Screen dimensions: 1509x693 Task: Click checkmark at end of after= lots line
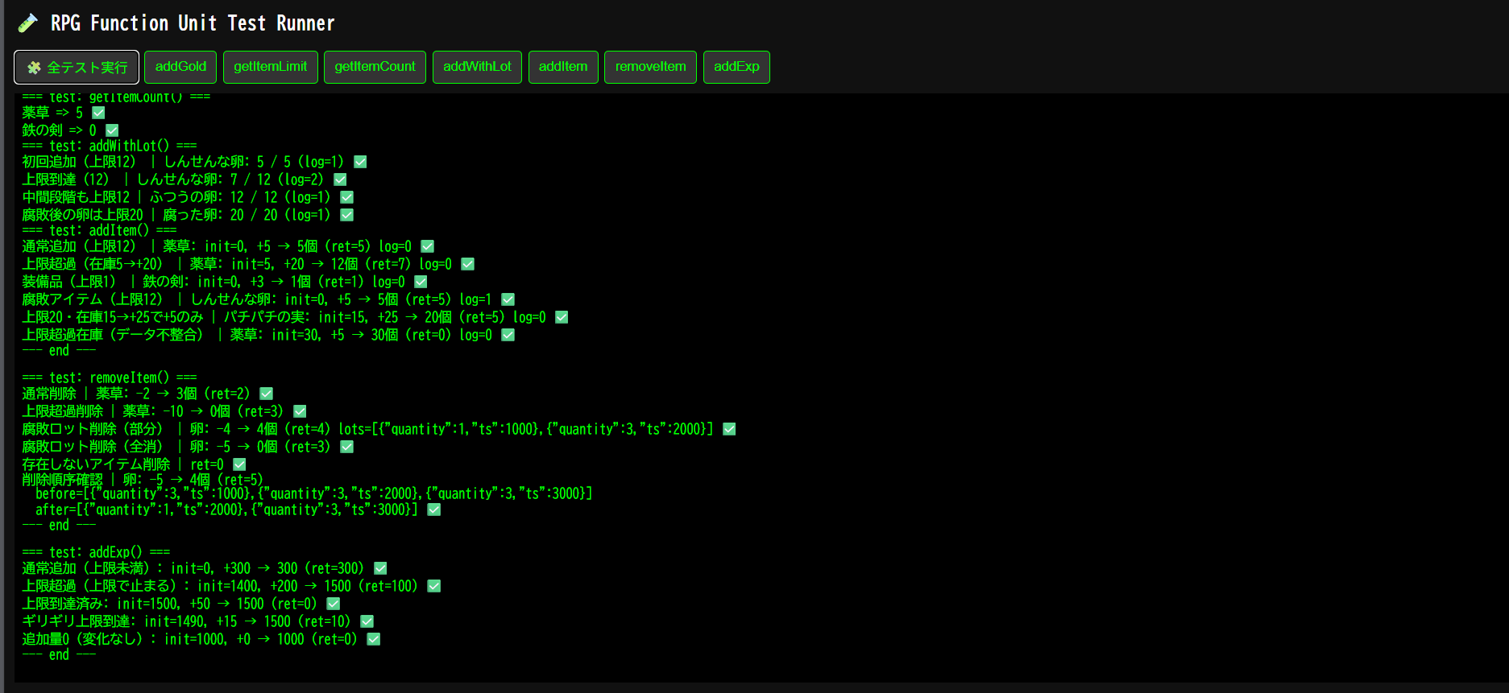click(434, 509)
